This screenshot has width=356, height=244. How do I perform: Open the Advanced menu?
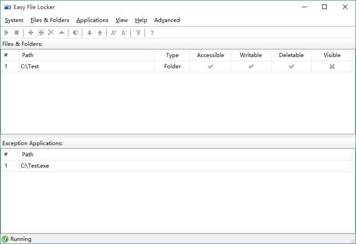(167, 20)
